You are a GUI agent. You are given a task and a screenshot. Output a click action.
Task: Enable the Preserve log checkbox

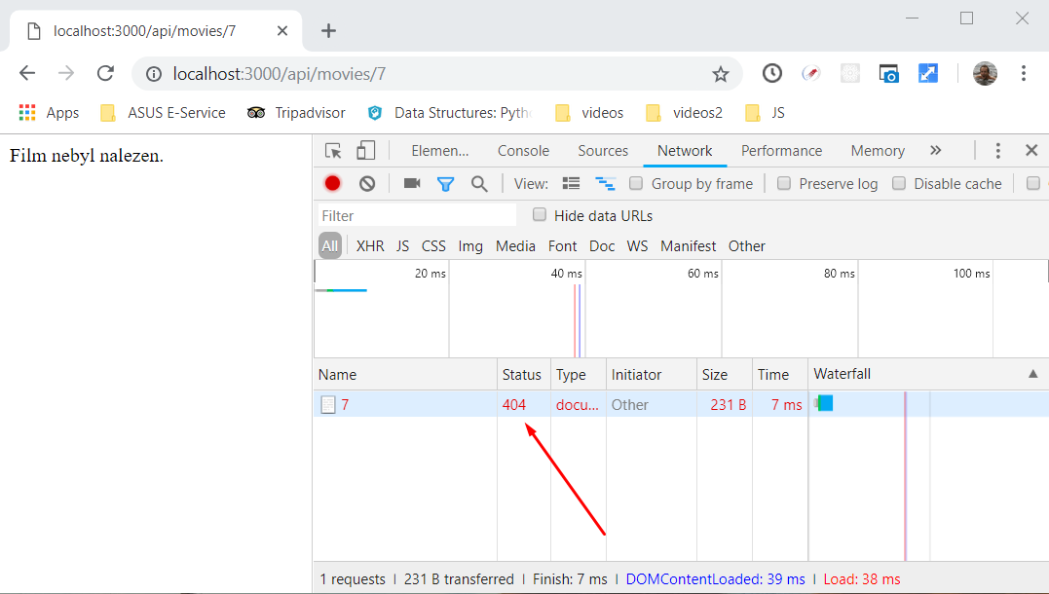784,183
